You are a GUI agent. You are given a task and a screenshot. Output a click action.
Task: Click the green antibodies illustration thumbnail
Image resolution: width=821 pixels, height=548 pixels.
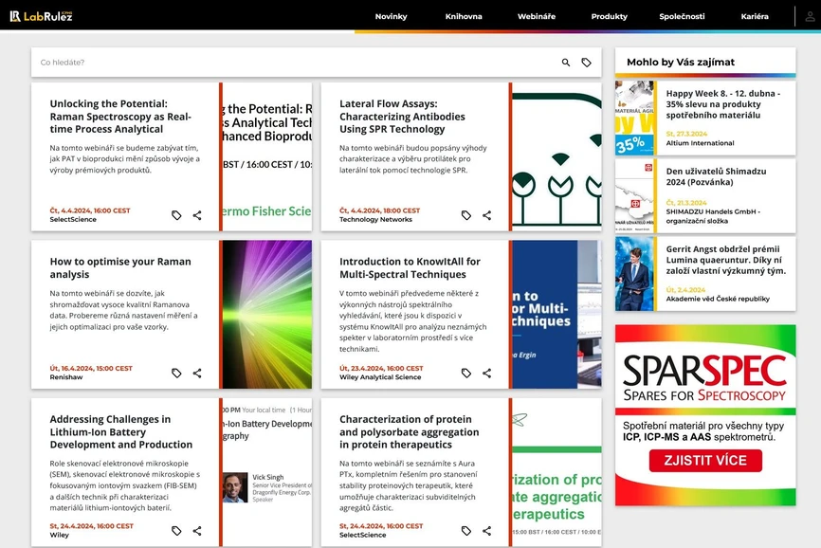click(x=556, y=156)
